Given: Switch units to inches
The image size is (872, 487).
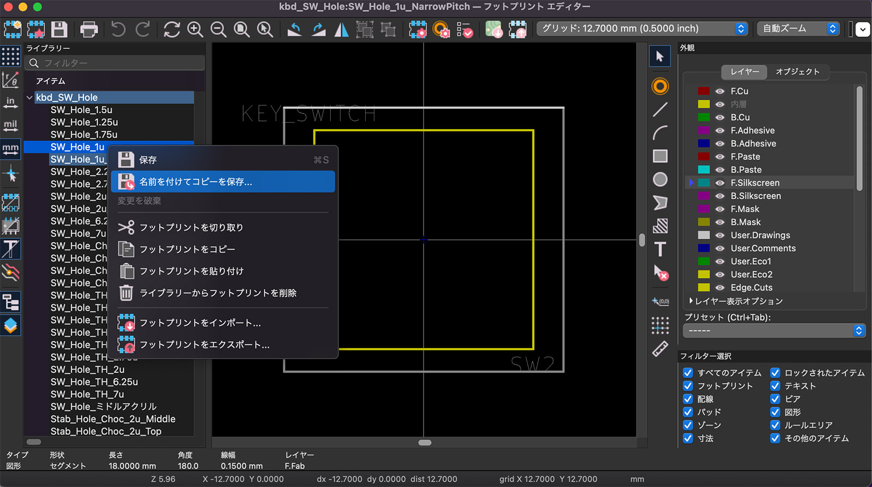Looking at the screenshot, I should pos(10,102).
